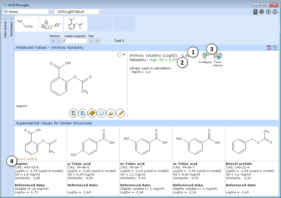Open dropdown arrow beside structure circle
The image size is (281, 198).
pos(124,55)
